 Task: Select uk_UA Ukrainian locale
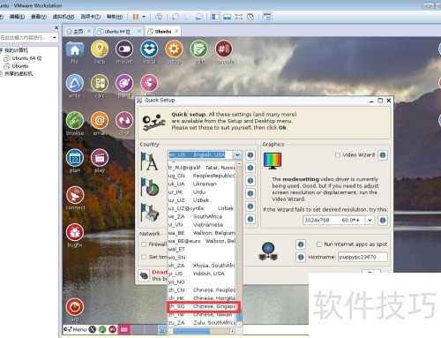[202, 184]
